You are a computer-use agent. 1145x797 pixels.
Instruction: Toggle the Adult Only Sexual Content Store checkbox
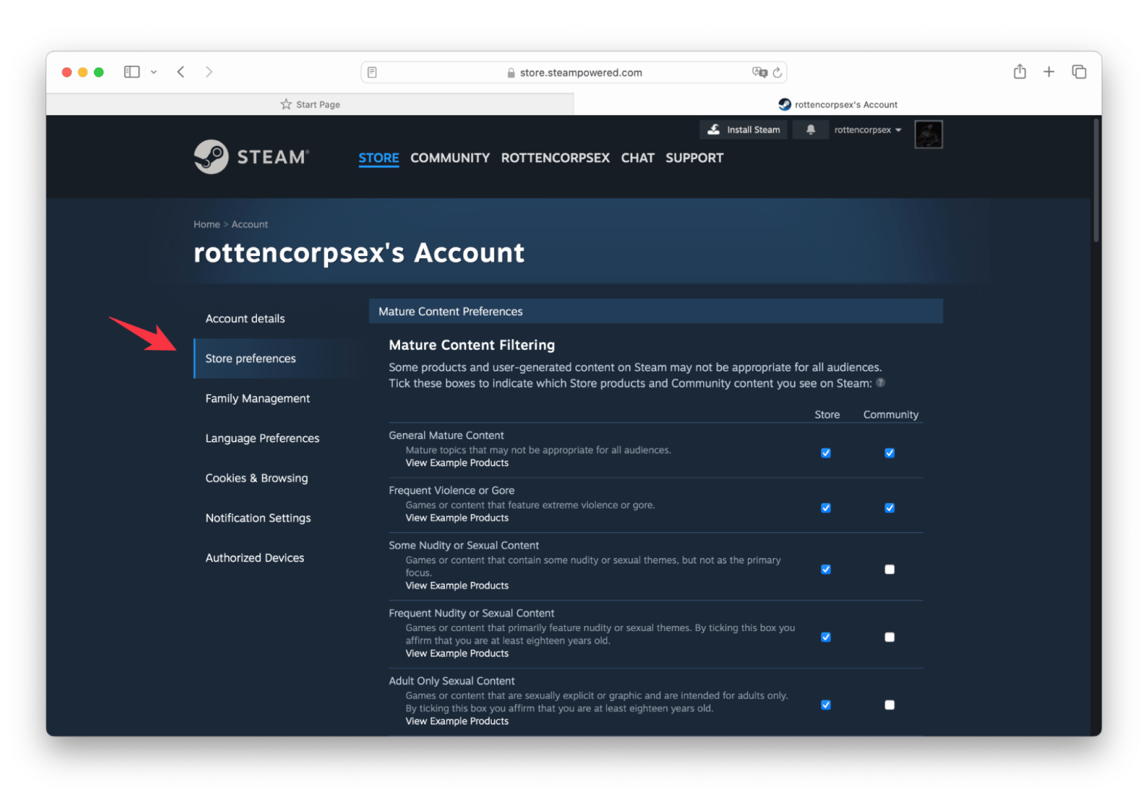[826, 705]
